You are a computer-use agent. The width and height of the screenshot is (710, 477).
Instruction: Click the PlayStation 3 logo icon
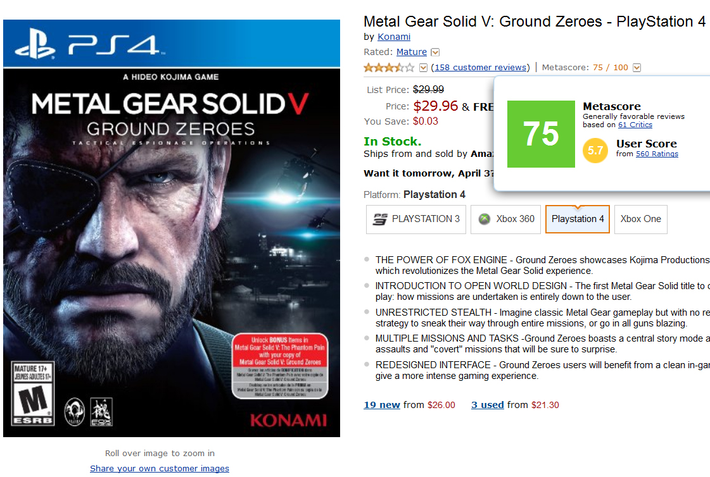click(379, 219)
